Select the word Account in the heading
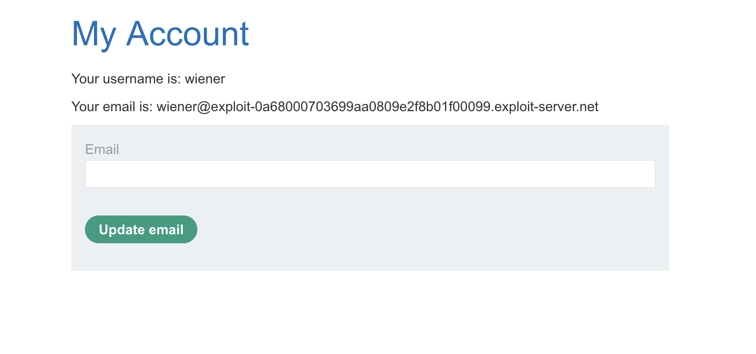Screen dimensions: 756x354 [x=187, y=34]
